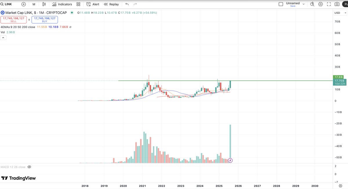348x189 pixels.
Task: Select the candle style icon in the toolbar
Action: (x=44, y=4)
